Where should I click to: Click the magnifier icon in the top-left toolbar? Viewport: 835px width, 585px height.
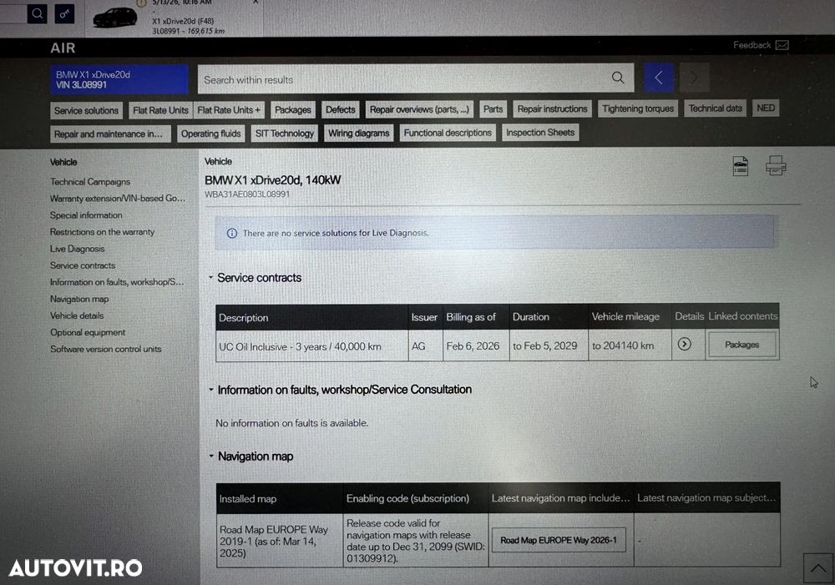coord(38,13)
